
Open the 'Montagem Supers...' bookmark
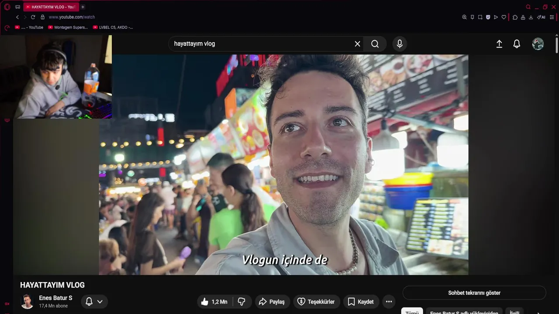[68, 27]
